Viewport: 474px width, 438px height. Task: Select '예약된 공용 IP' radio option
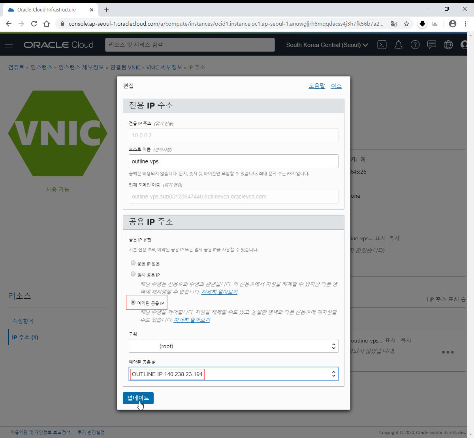click(x=133, y=302)
